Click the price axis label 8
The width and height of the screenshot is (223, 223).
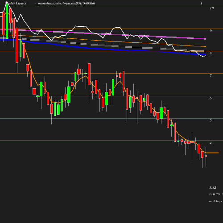tap(211, 53)
